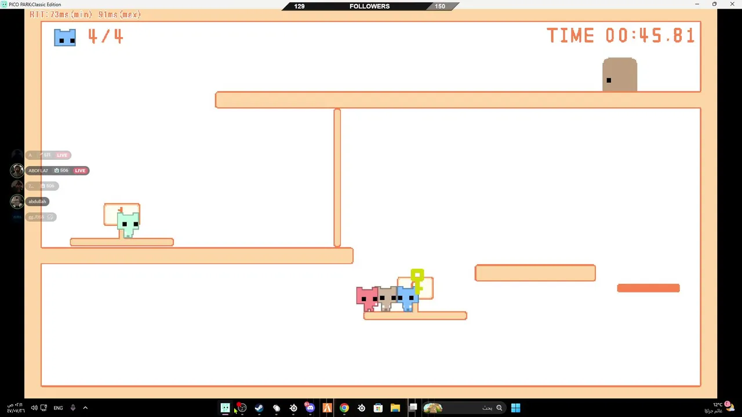Image resolution: width=742 pixels, height=417 pixels.
Task: Click the mint green cat character
Action: pyautogui.click(x=128, y=224)
